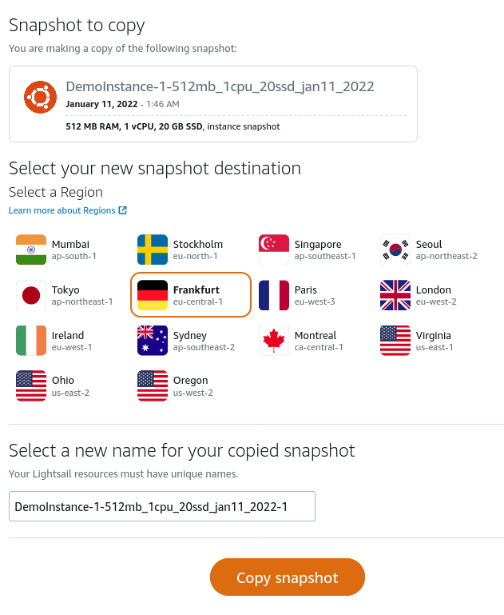The width and height of the screenshot is (504, 615).
Task: Select the London UK flag icon
Action: point(395,295)
